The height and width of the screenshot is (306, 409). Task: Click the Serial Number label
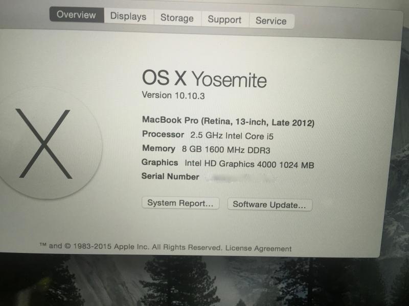pos(170,176)
